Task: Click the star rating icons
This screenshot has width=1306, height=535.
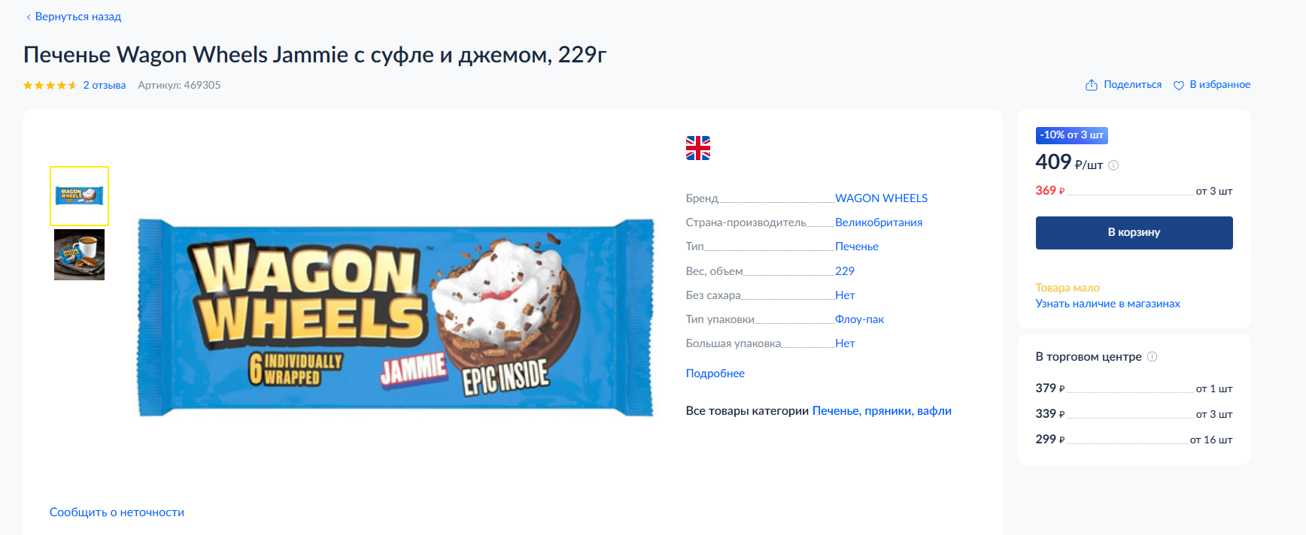Action: [50, 85]
